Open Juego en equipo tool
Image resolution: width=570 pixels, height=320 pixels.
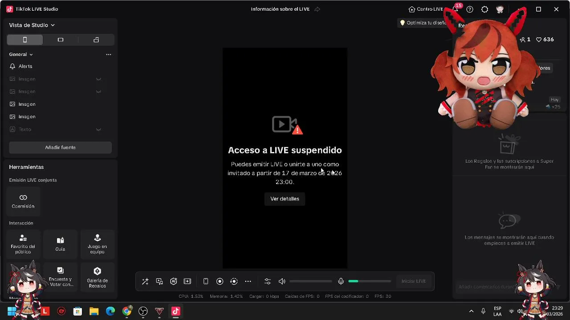click(x=97, y=244)
